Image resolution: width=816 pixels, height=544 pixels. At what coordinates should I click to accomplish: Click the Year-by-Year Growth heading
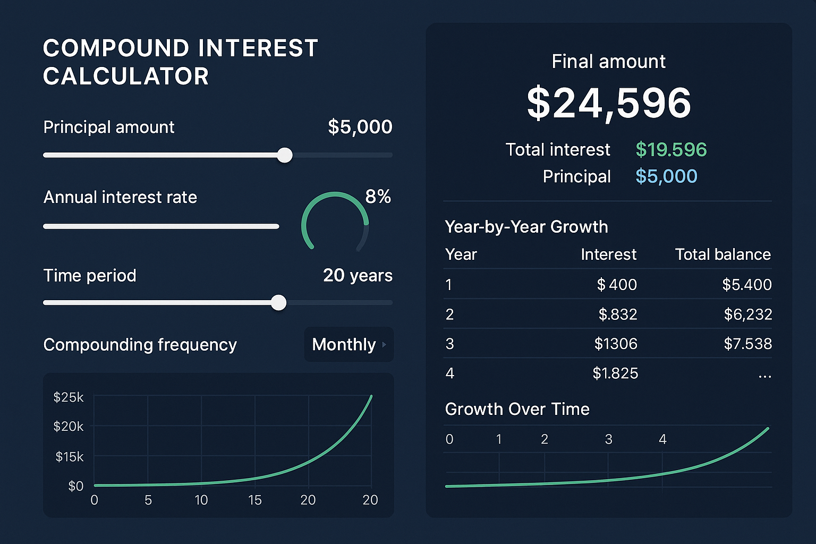click(x=526, y=227)
